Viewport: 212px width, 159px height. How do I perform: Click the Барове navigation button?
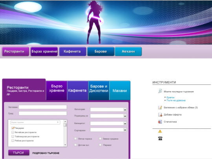[x=101, y=51]
